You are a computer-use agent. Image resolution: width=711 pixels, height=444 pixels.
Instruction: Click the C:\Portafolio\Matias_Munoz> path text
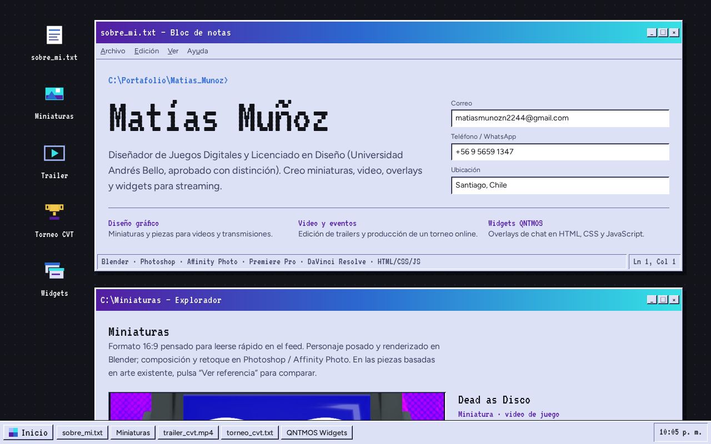pyautogui.click(x=168, y=80)
